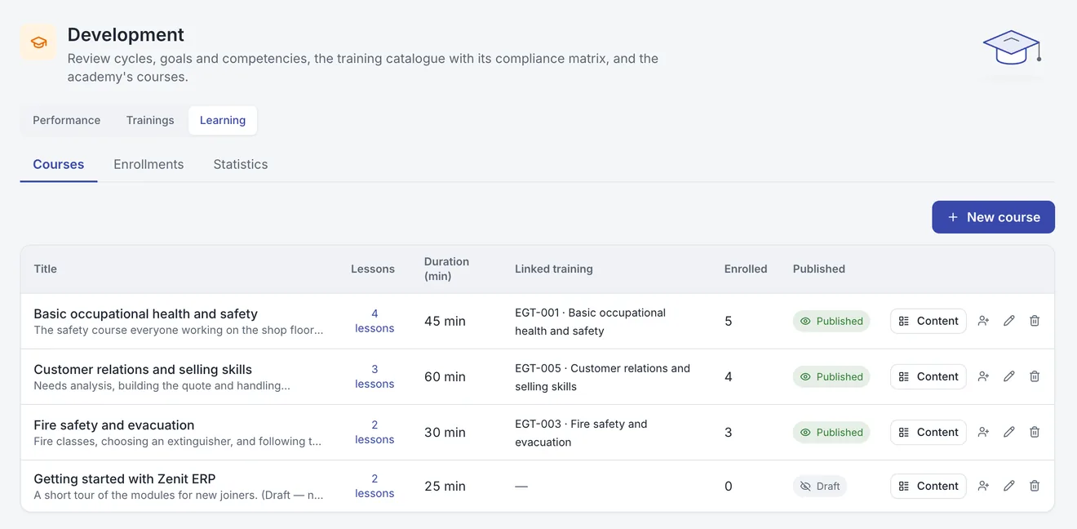Toggle Published status of Customer relations course

coord(831,376)
